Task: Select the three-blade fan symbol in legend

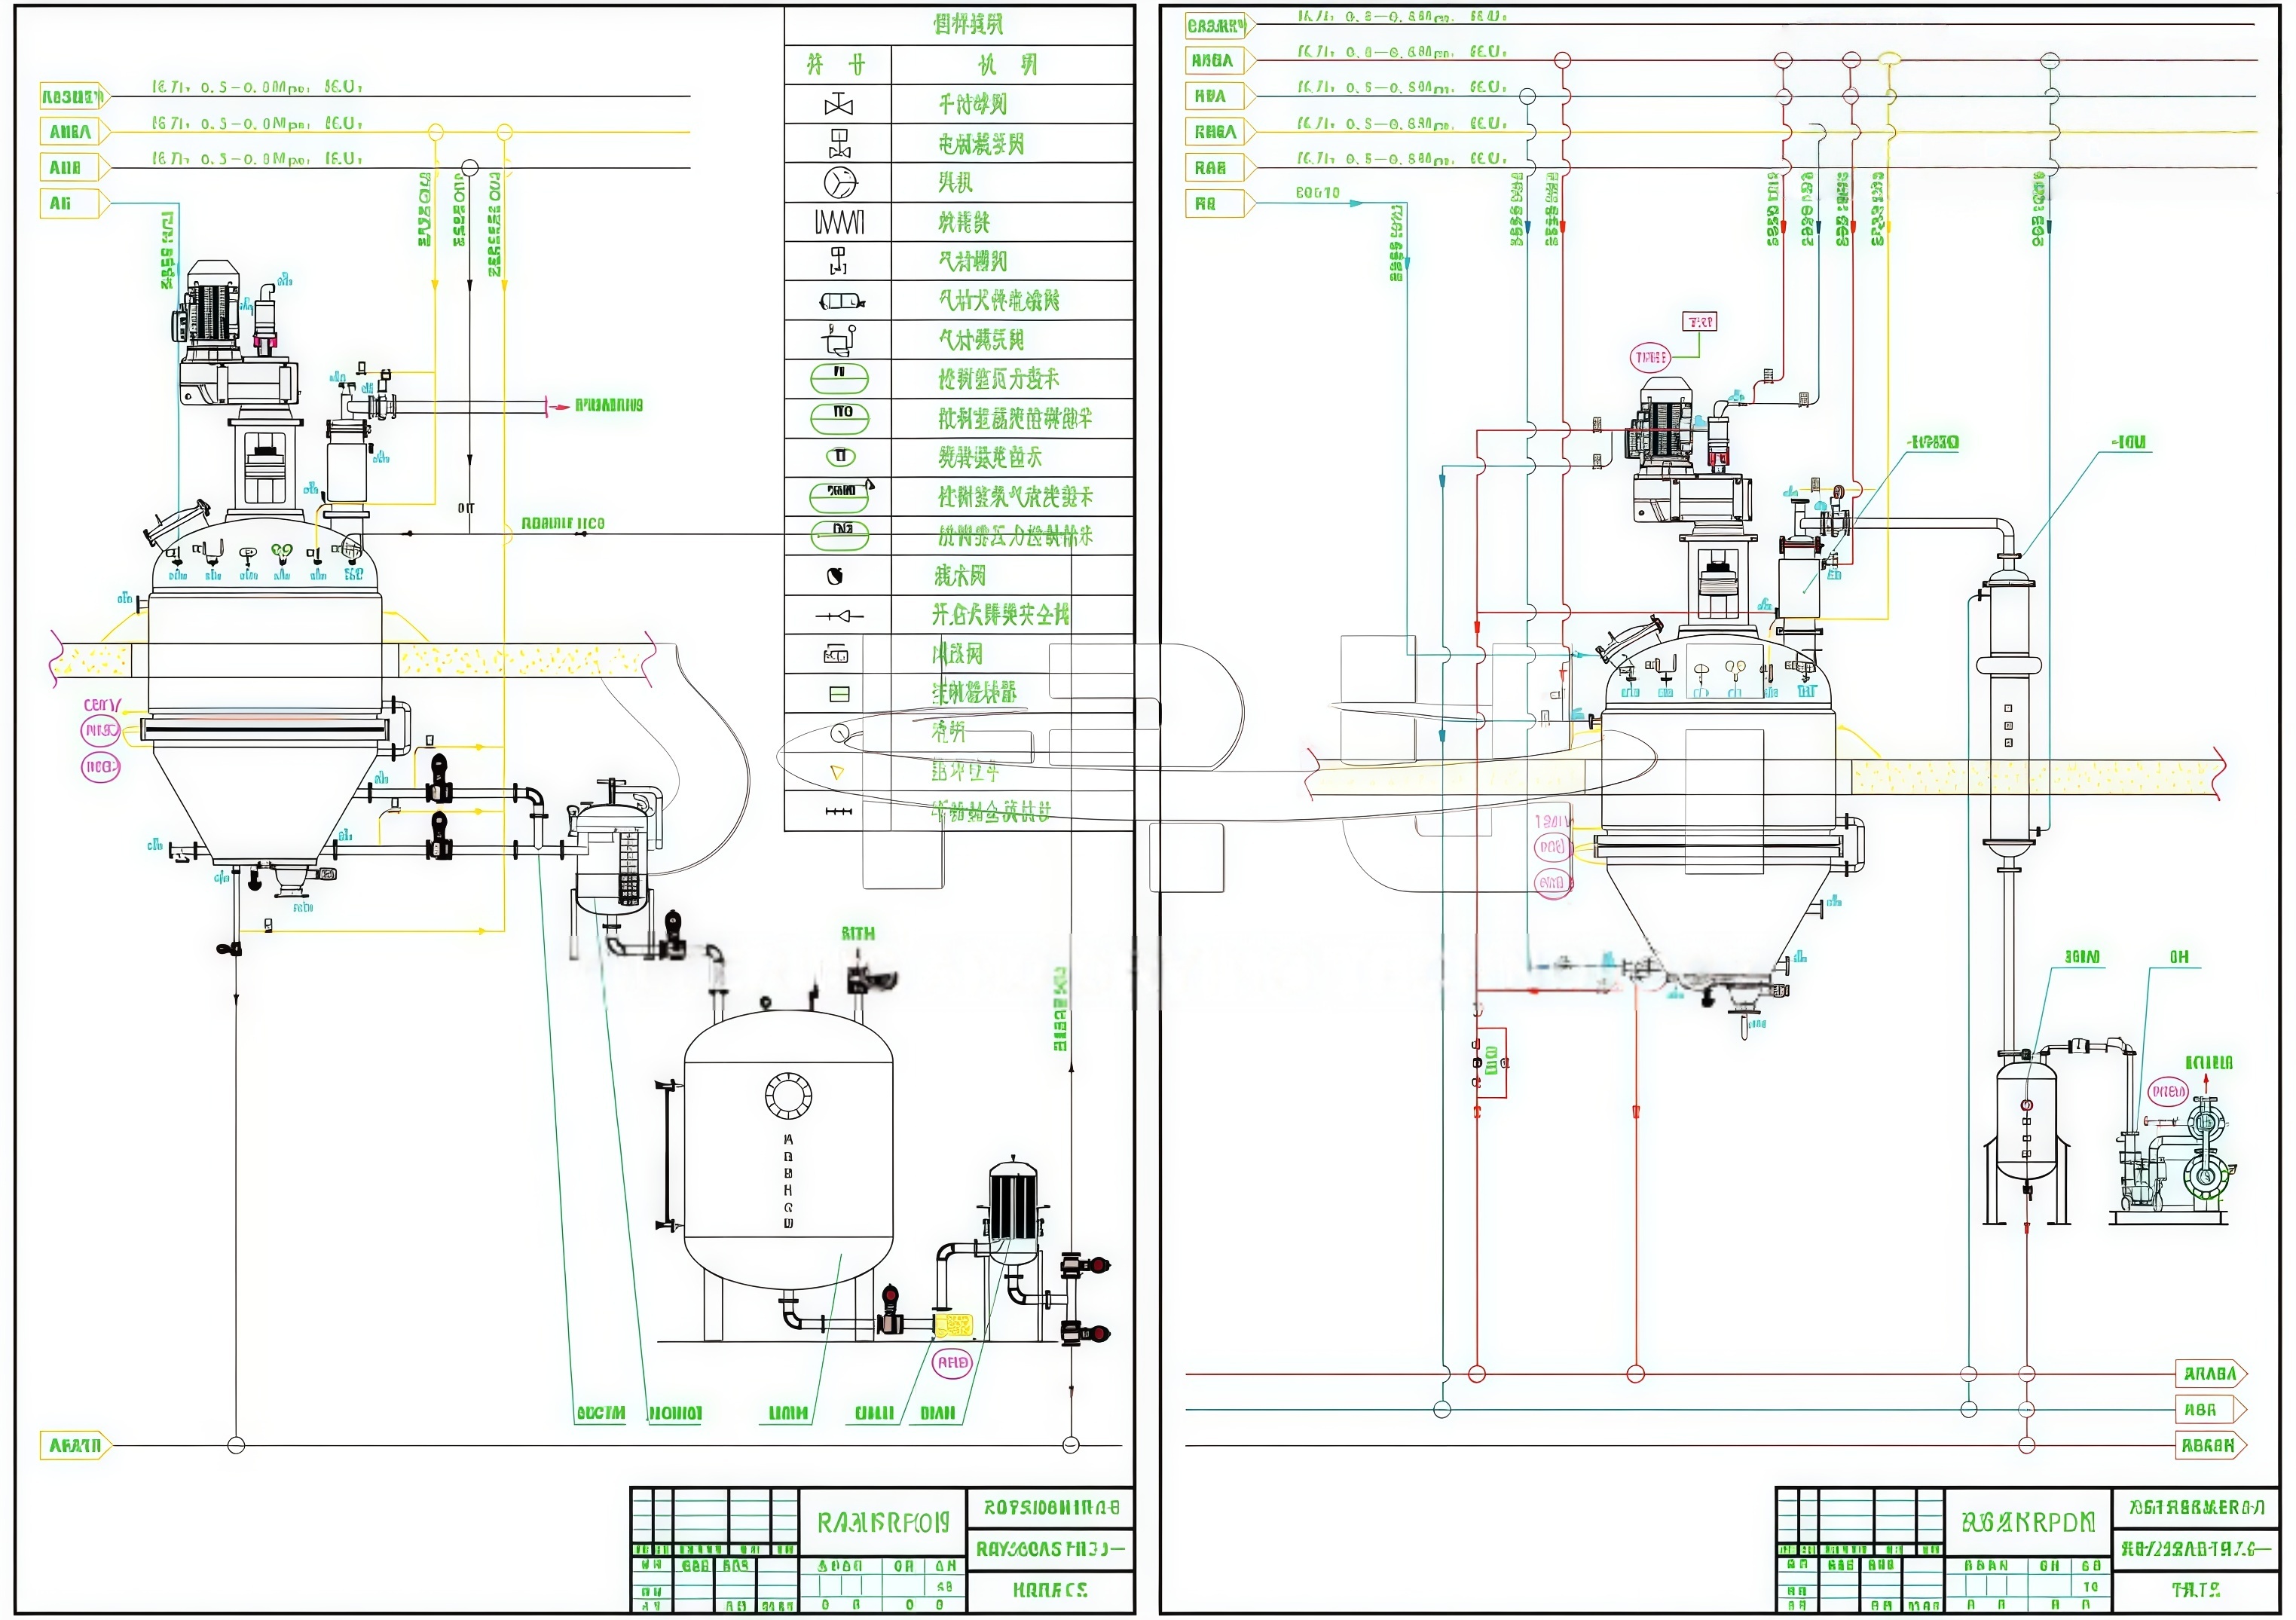Action: coord(840,183)
